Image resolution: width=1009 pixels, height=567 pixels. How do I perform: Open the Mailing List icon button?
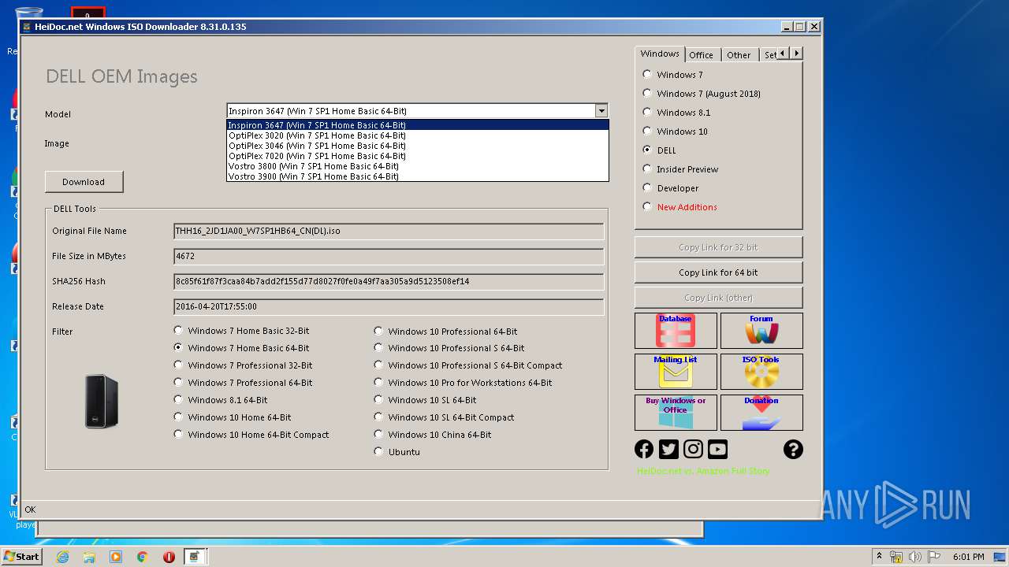pos(676,372)
